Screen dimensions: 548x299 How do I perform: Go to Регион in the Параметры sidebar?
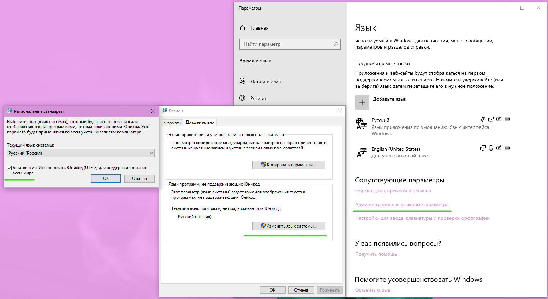[x=258, y=98]
